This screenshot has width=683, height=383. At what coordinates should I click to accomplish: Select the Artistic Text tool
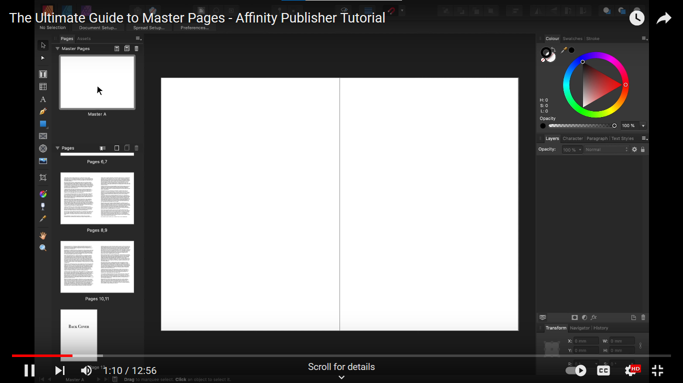click(43, 99)
